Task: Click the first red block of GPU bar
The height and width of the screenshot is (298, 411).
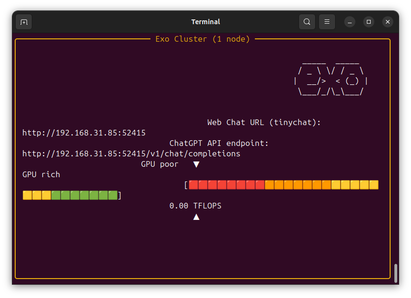Action: 193,185
